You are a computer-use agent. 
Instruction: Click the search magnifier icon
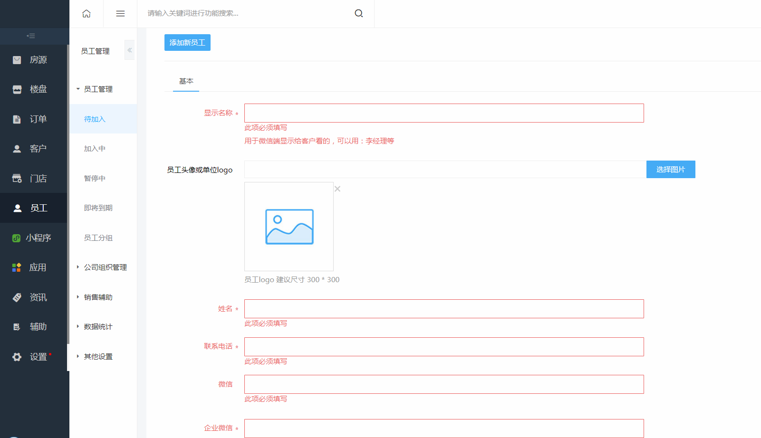click(359, 13)
